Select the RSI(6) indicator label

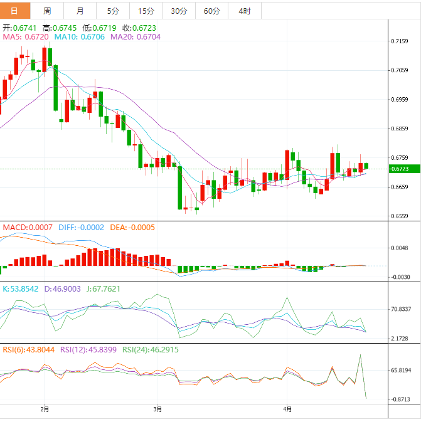[28, 350]
